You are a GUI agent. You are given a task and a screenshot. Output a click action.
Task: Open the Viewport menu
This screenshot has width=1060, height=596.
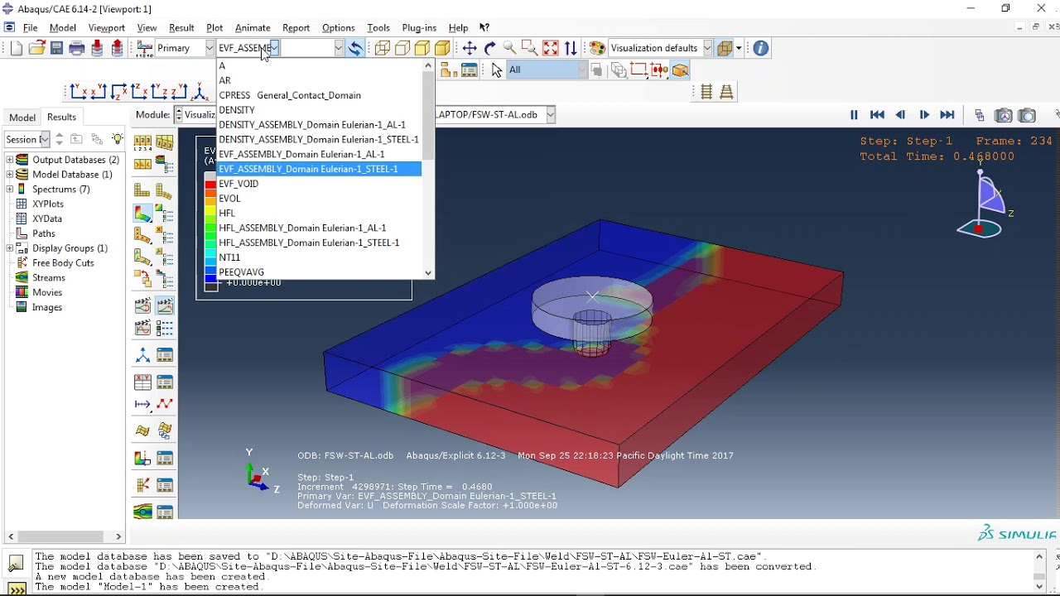pyautogui.click(x=106, y=27)
